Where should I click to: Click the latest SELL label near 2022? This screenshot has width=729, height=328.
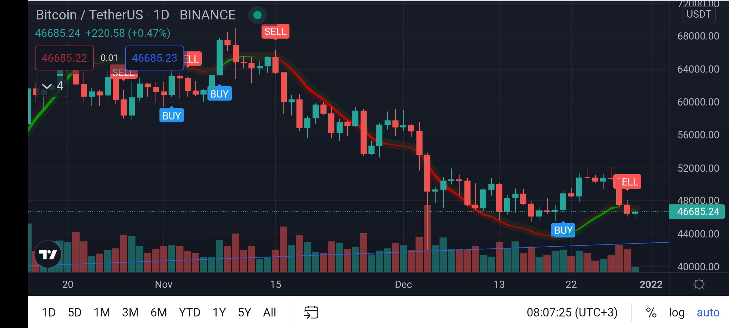[x=628, y=182]
